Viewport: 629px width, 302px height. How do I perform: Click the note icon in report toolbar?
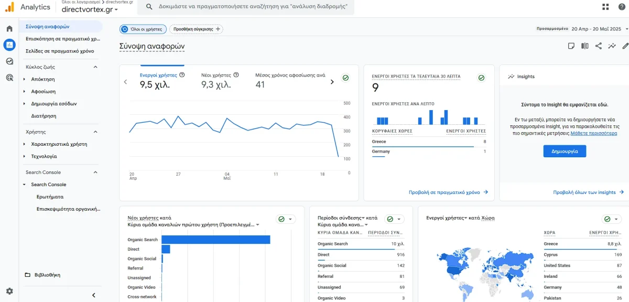(571, 46)
